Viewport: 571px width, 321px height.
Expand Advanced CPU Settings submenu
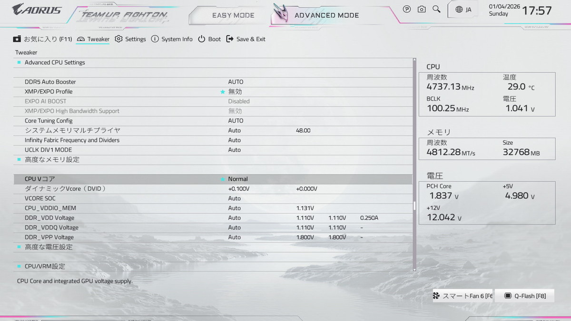tap(55, 62)
